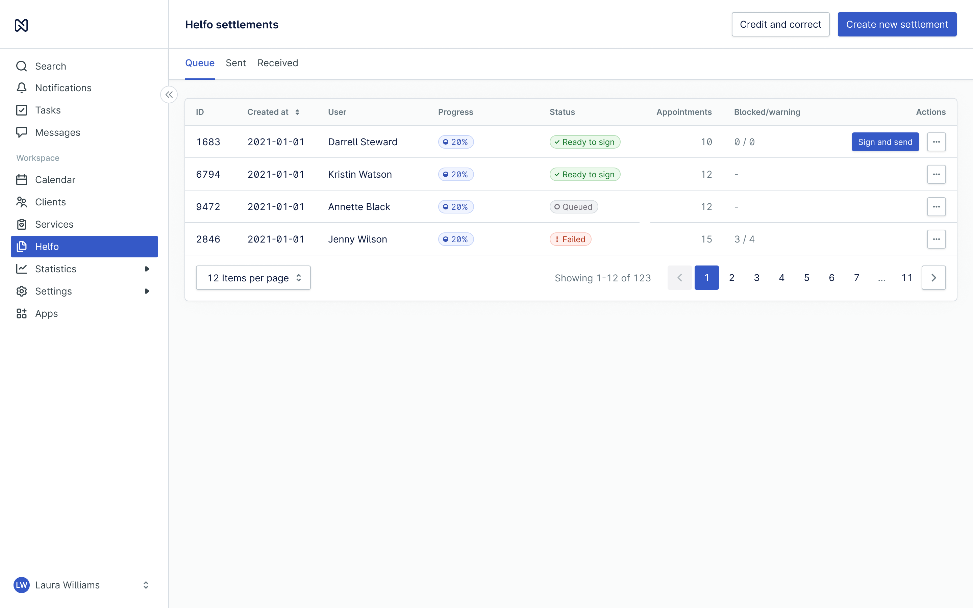Expand the Statistics submenu

[x=147, y=269]
